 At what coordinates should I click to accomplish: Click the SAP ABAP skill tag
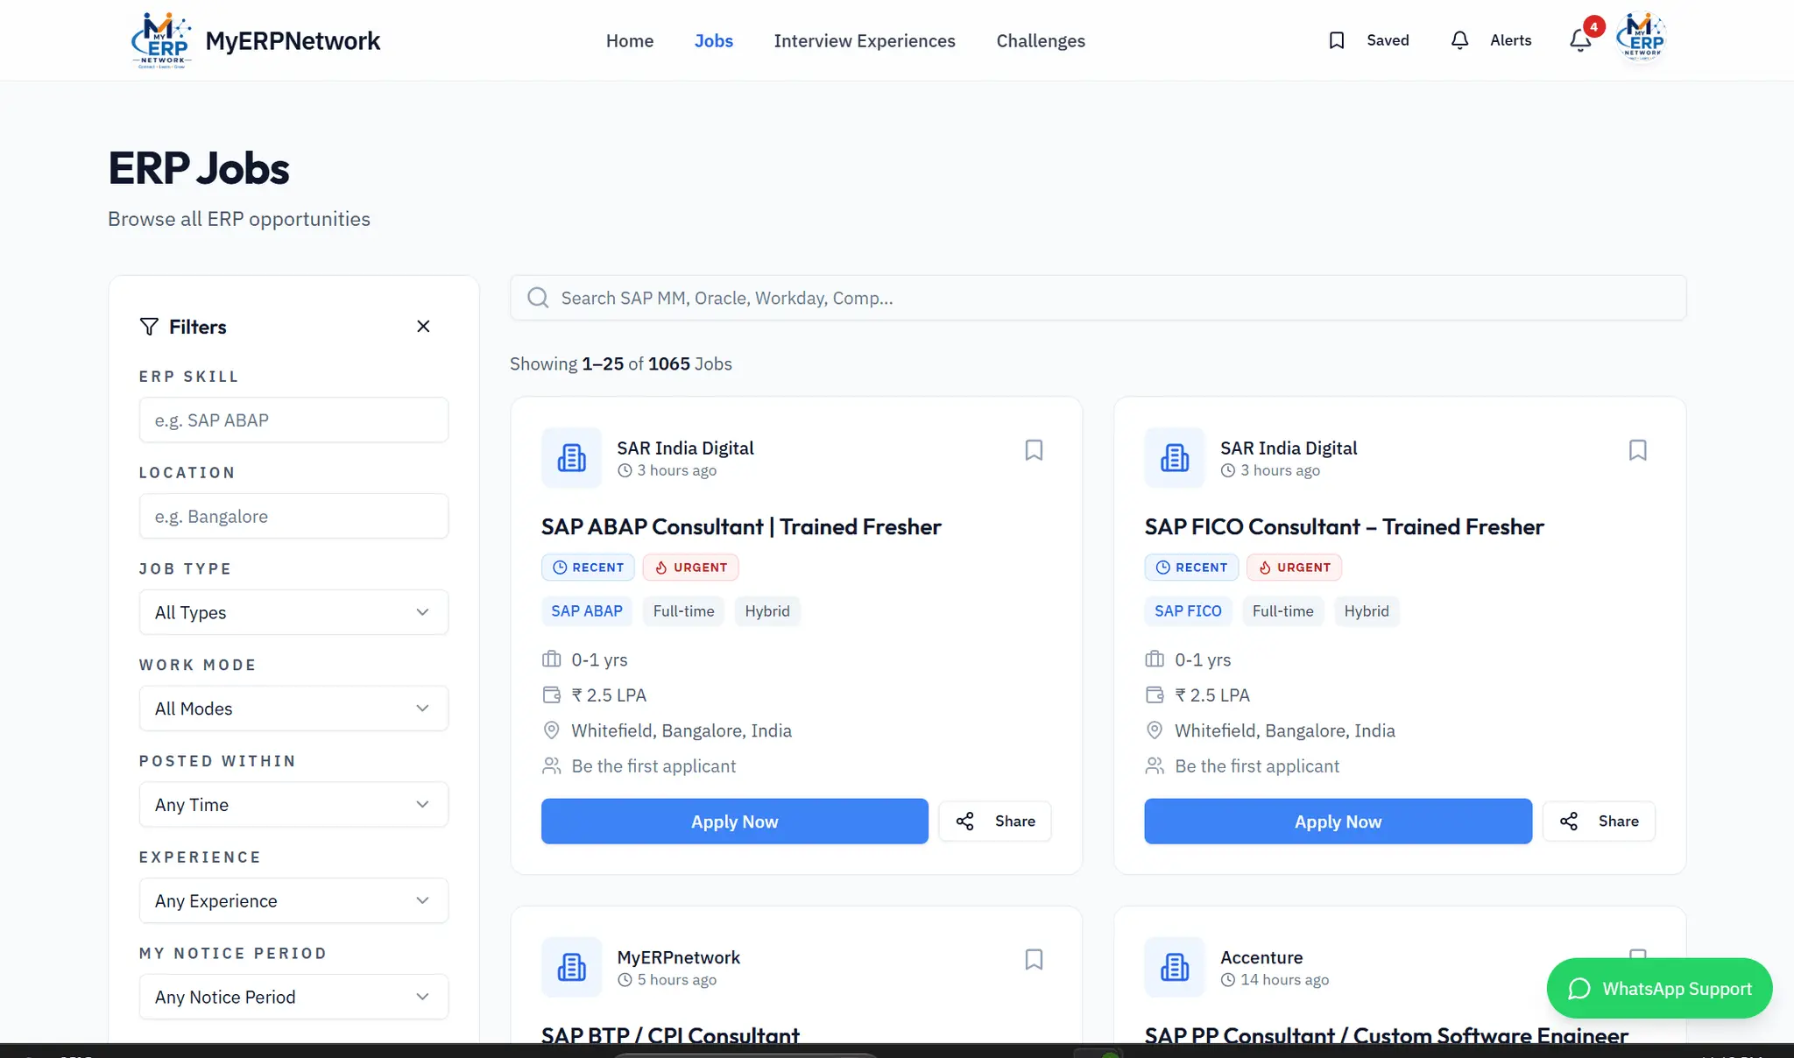click(x=587, y=611)
